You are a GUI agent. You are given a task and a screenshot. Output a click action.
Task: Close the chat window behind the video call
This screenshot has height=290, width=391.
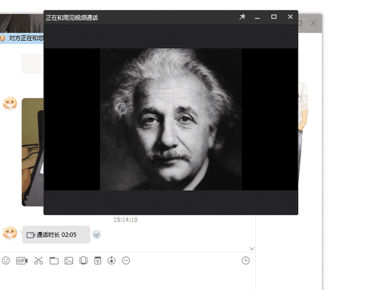pyautogui.click(x=314, y=23)
